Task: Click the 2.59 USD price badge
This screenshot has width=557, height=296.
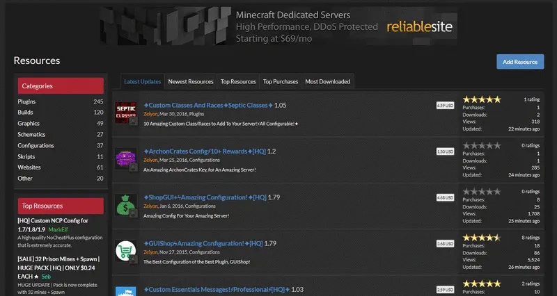Action: (x=445, y=290)
